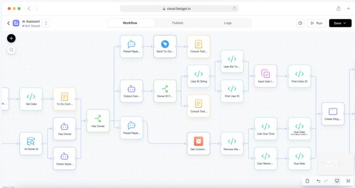Screen dimensions: 355x188
Task: Select the Has Owner robot node
Action: click(x=65, y=129)
